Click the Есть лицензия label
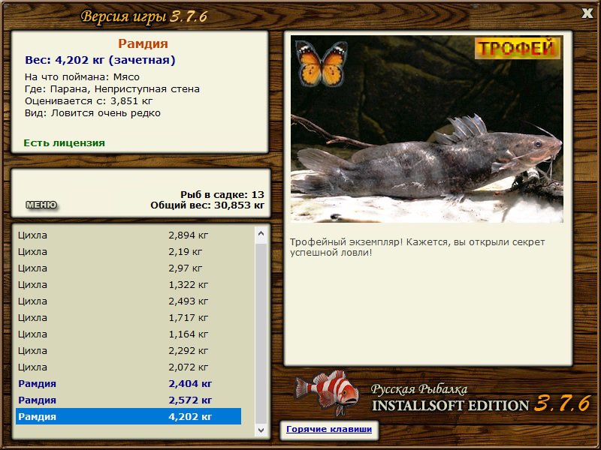The height and width of the screenshot is (450, 601). 64,142
